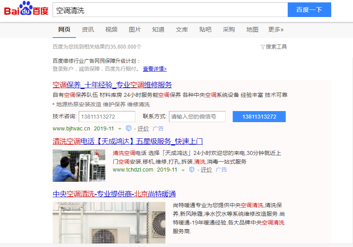
Task: Open result 中央空调清洗-专业提供商-北京尚特暖通
Action: (114, 194)
